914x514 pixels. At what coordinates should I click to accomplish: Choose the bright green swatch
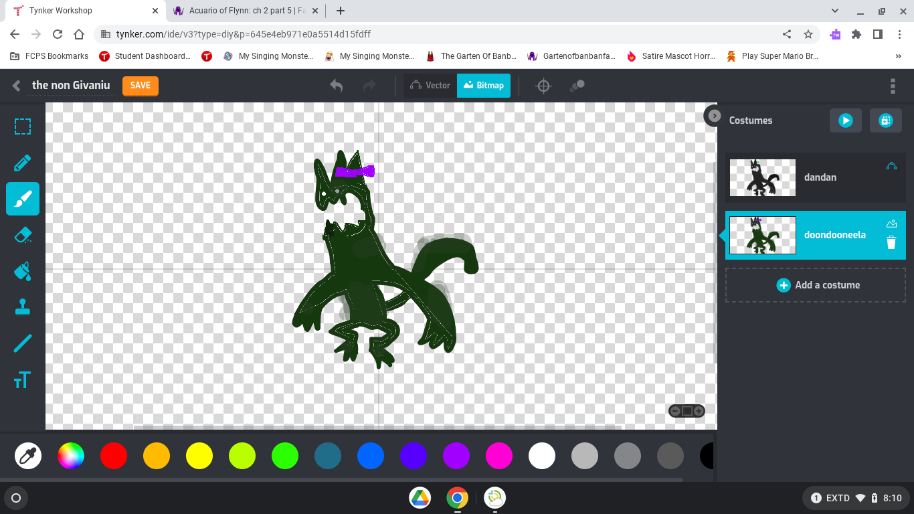pyautogui.click(x=285, y=456)
